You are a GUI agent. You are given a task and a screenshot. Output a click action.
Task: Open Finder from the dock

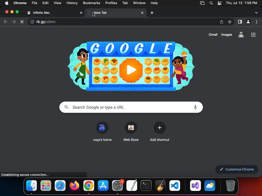click(31, 186)
